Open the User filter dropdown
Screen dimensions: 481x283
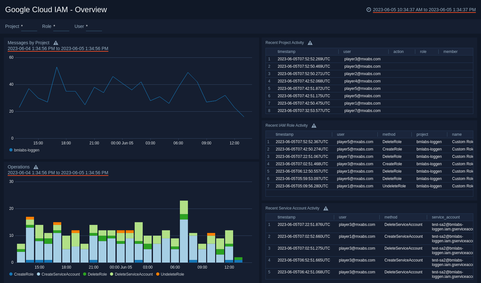(x=94, y=28)
